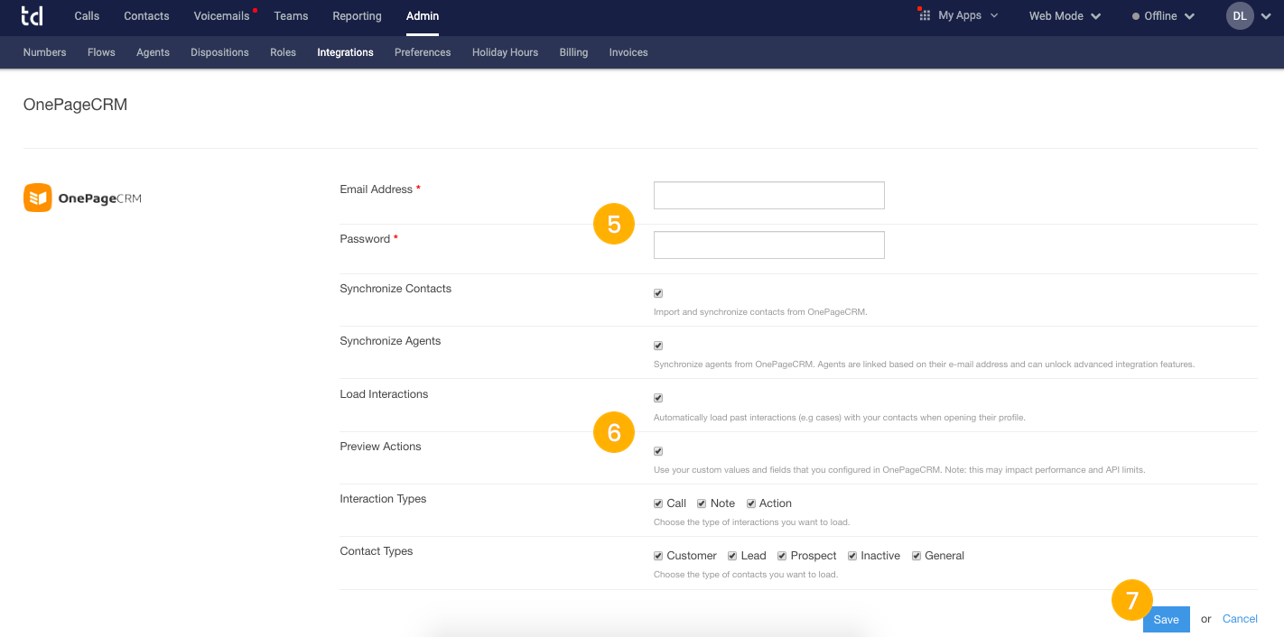Click the Load Interactions label

pyautogui.click(x=384, y=394)
